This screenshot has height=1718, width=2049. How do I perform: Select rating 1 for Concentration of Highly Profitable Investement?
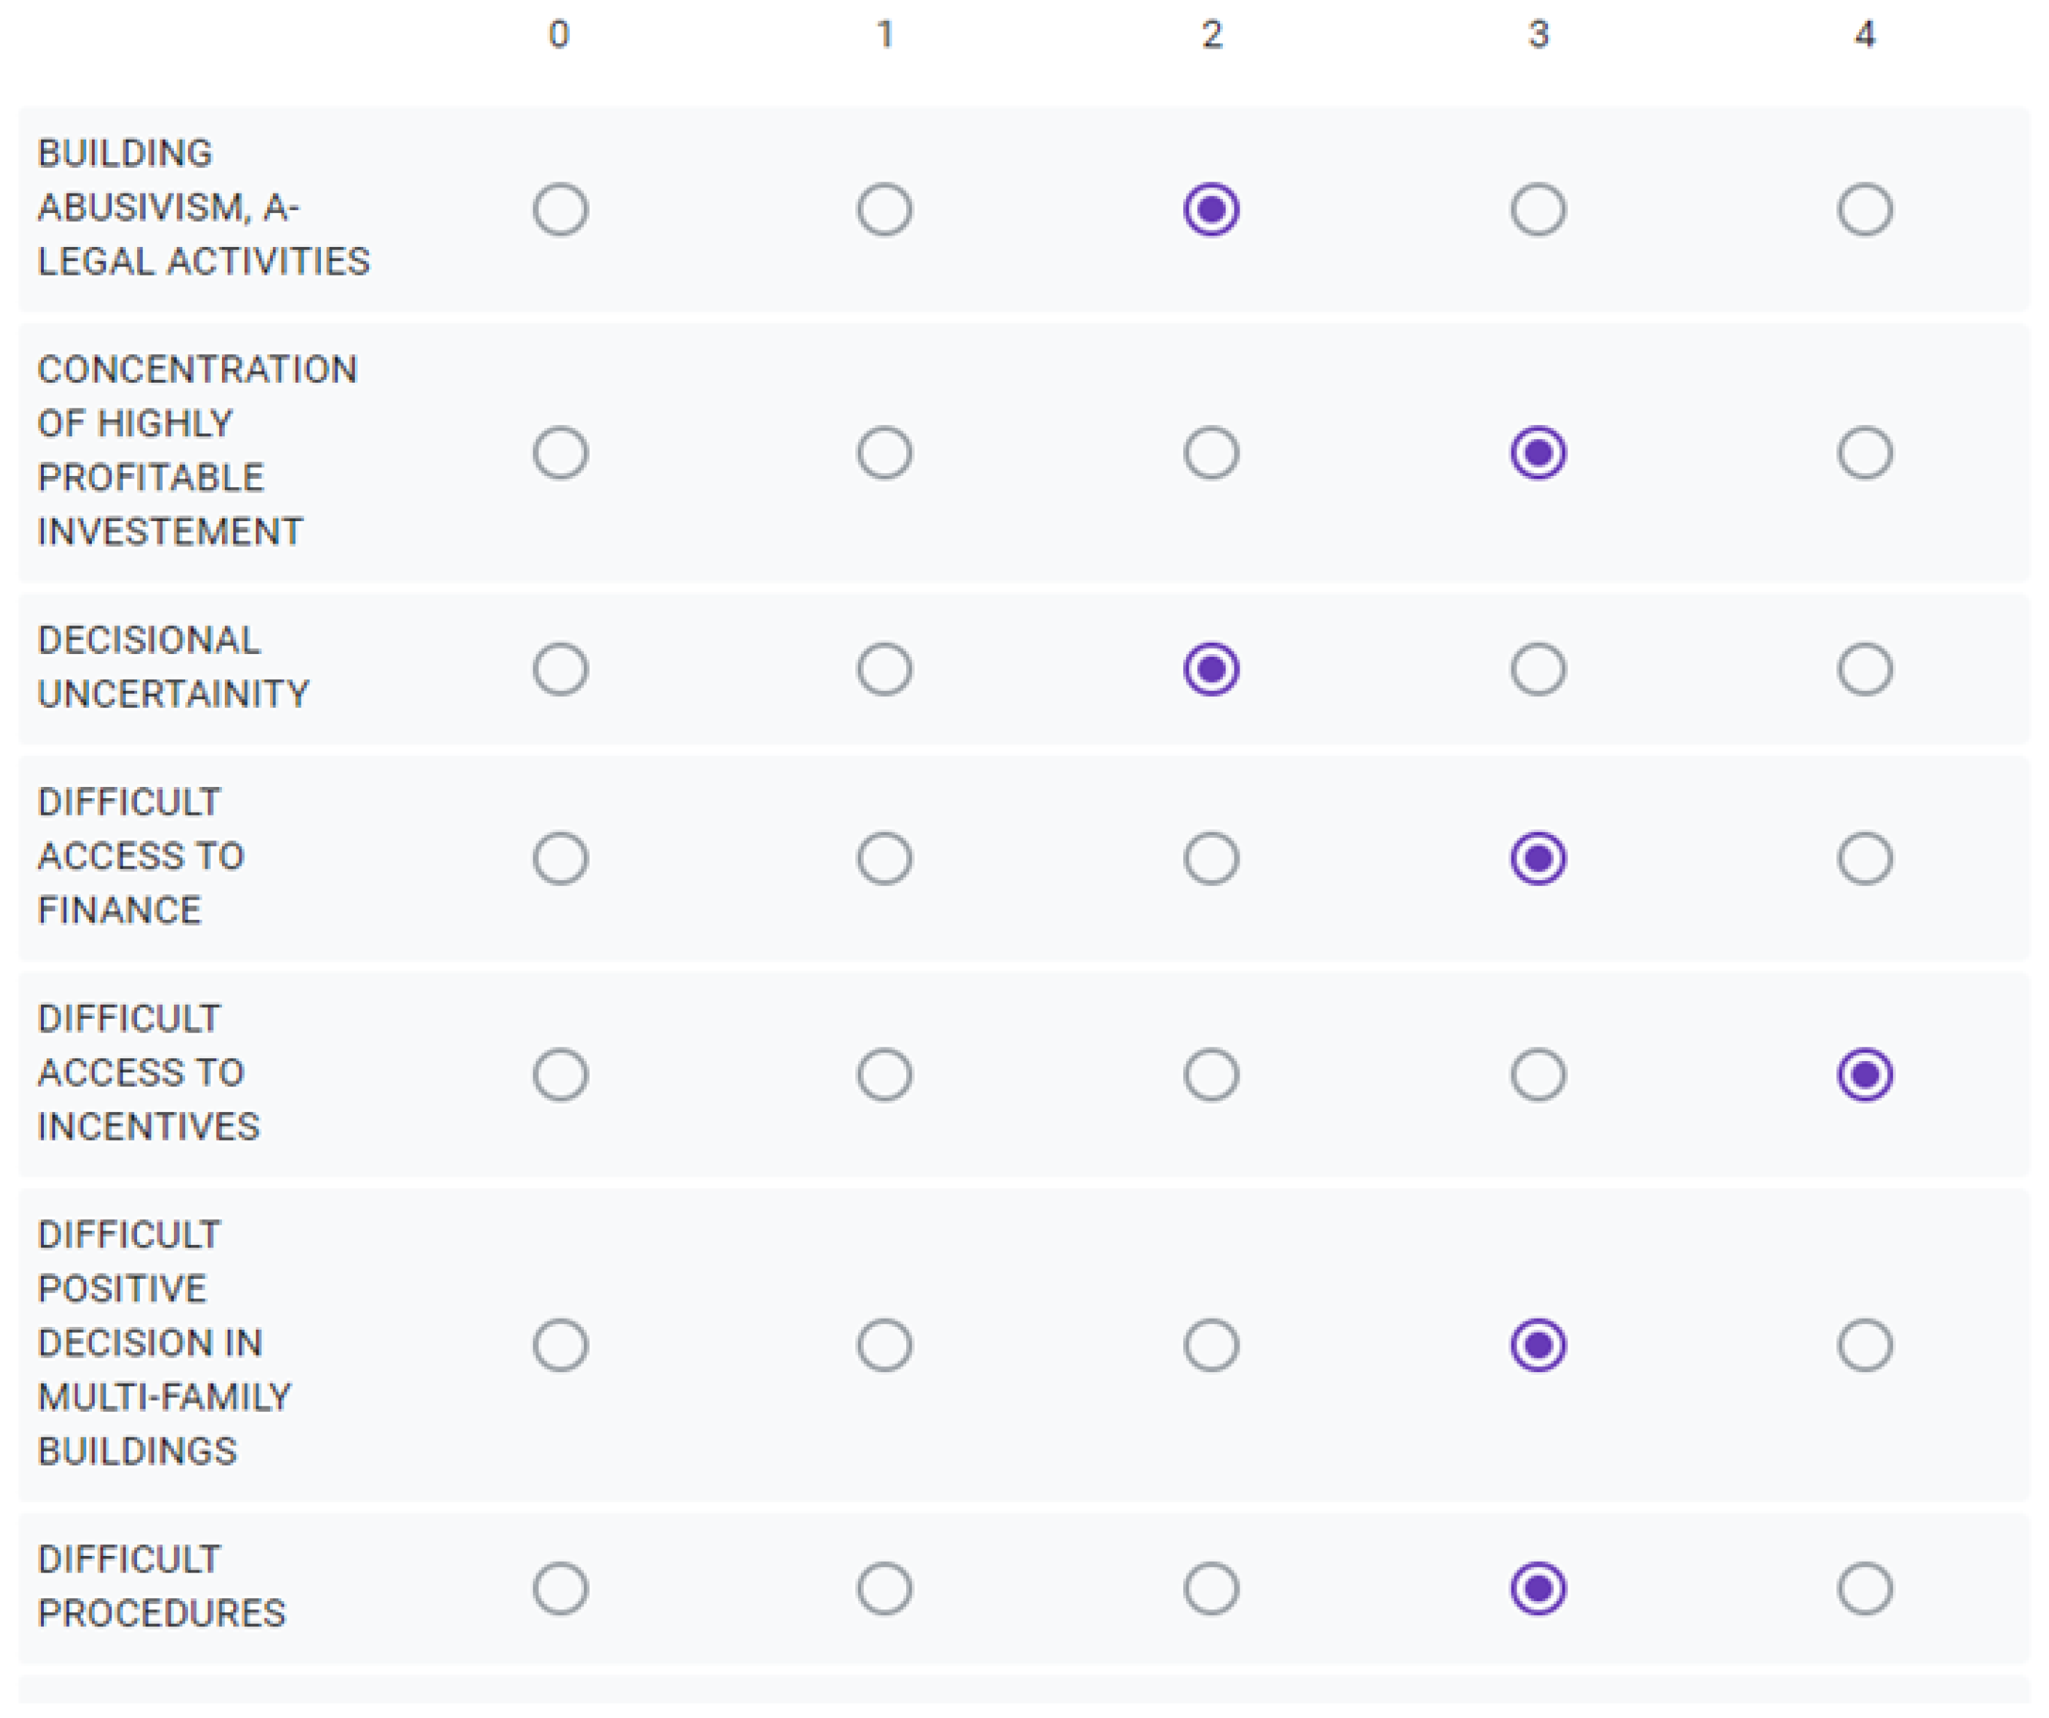click(885, 454)
